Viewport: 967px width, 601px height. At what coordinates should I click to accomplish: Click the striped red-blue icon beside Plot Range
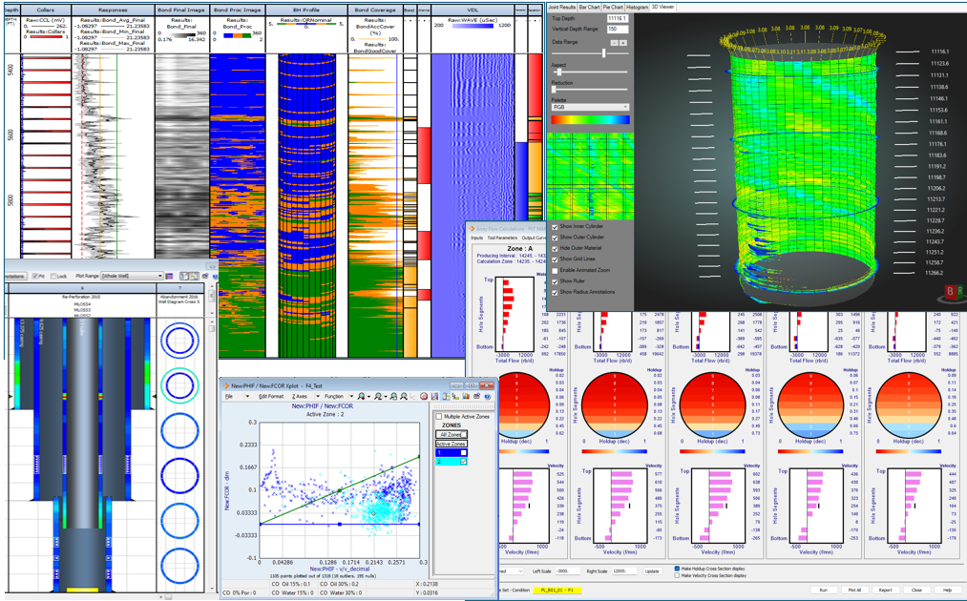point(170,276)
